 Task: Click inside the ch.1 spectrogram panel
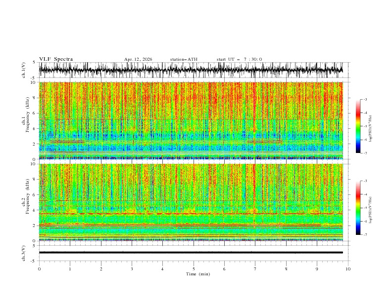tap(191, 120)
